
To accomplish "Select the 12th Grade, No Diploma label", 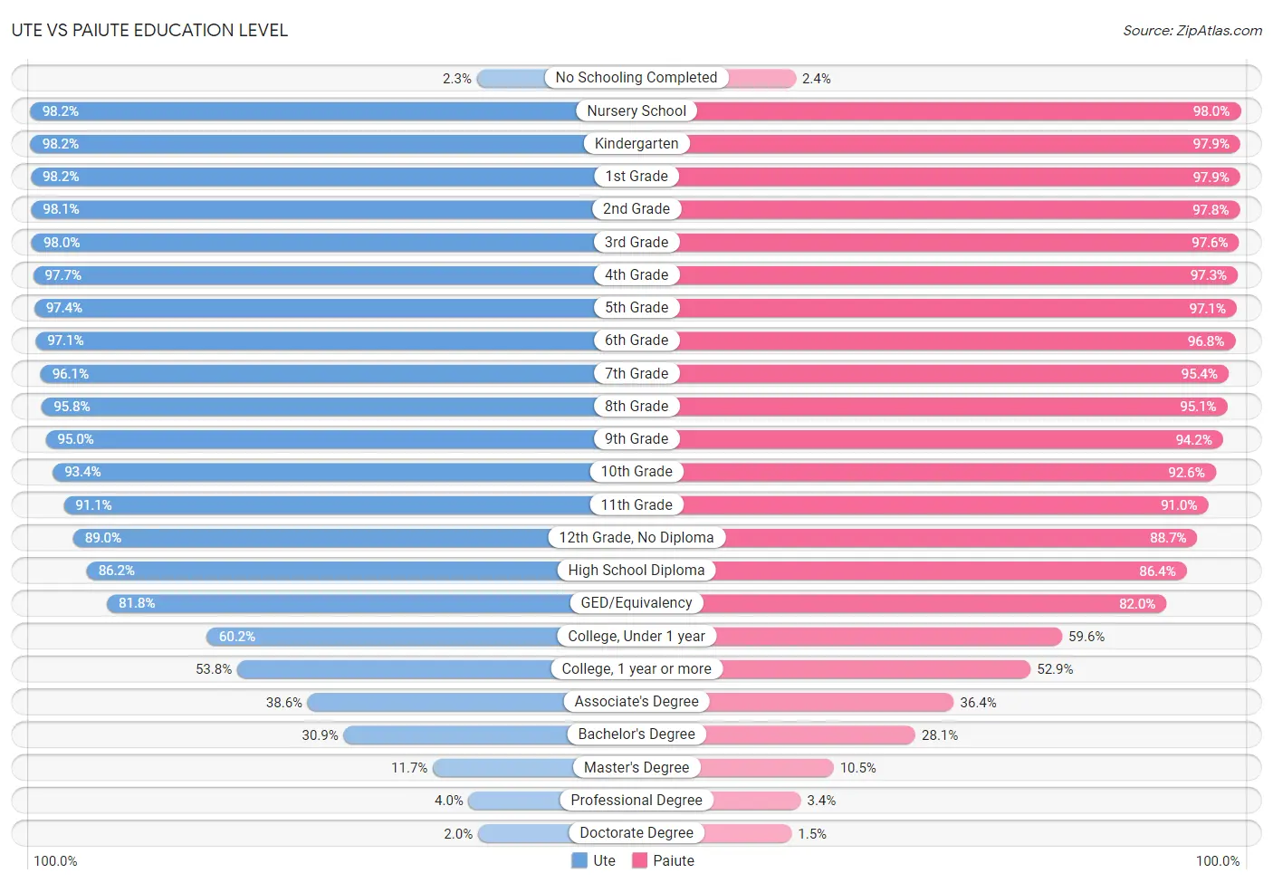I will [x=636, y=537].
